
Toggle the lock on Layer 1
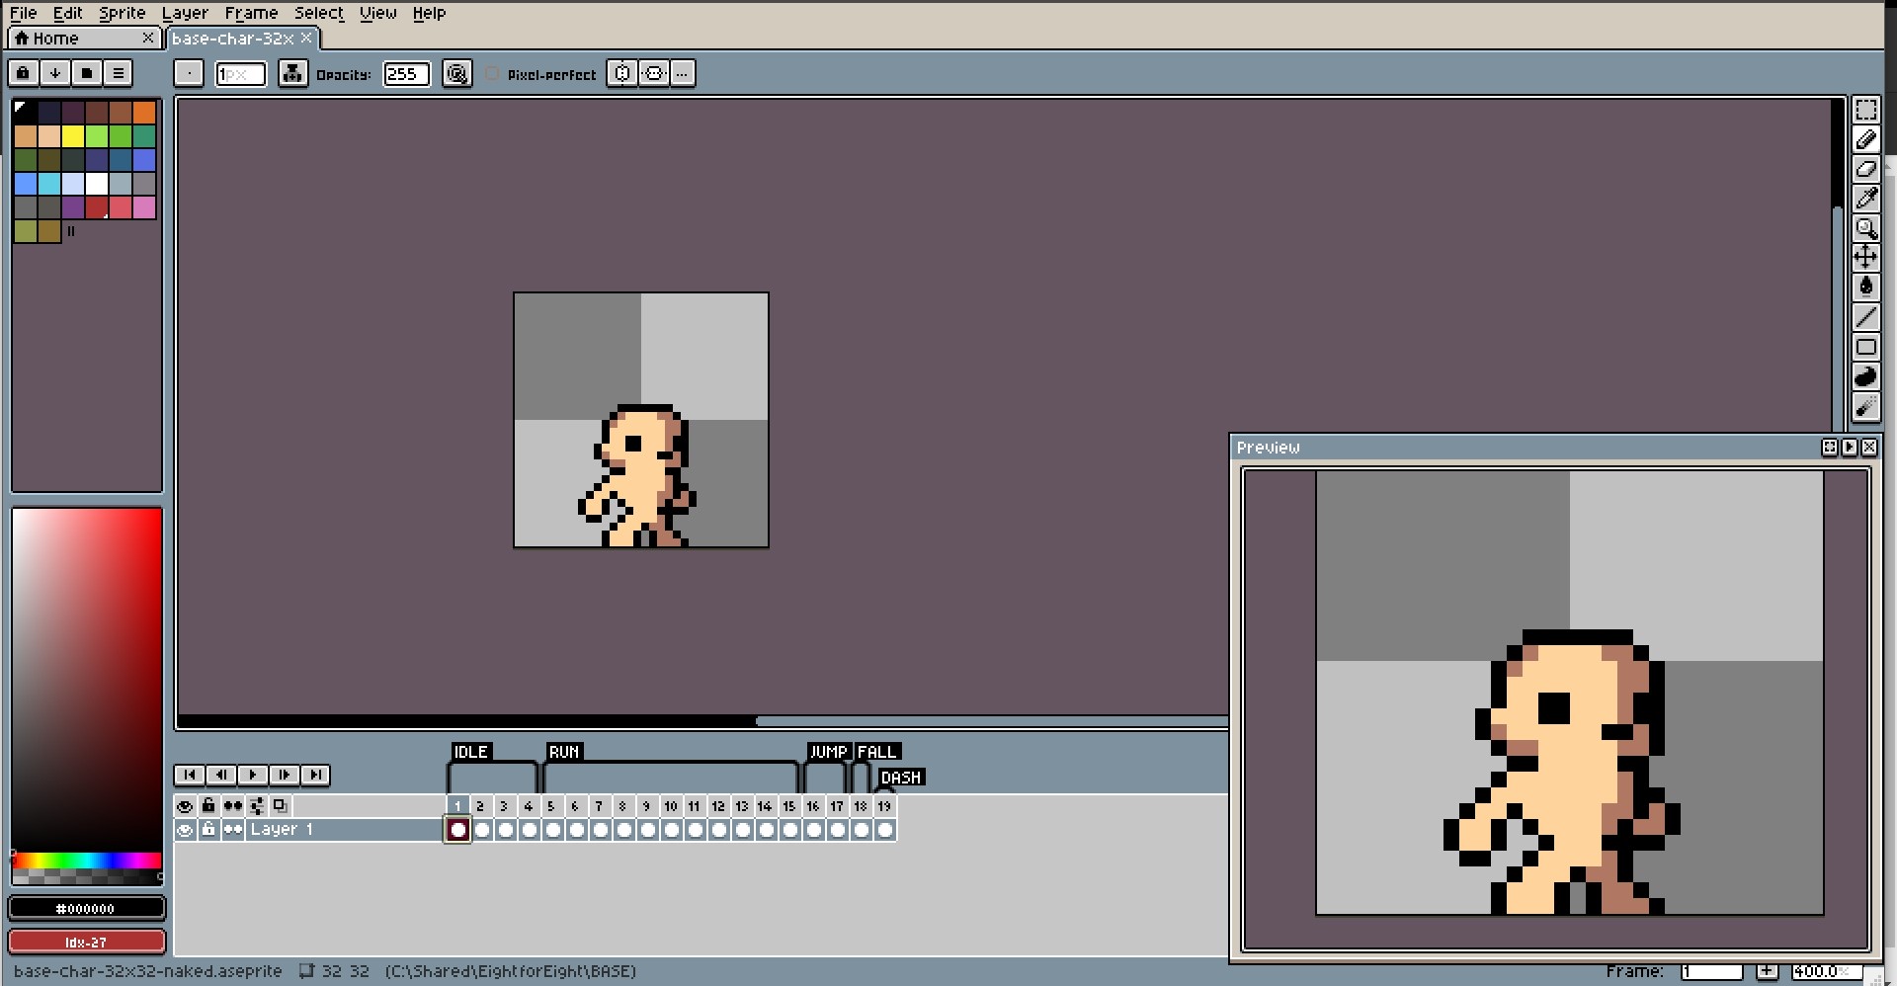208,830
